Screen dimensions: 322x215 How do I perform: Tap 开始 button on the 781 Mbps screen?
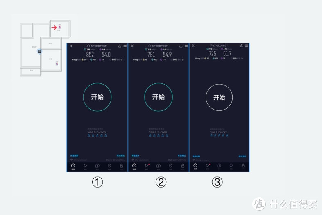[x=159, y=97]
